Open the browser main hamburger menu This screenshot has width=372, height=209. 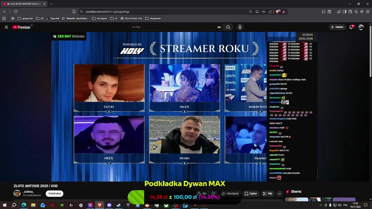[368, 12]
